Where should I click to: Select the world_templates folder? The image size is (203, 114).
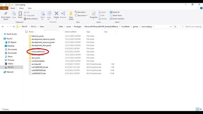click(x=38, y=61)
